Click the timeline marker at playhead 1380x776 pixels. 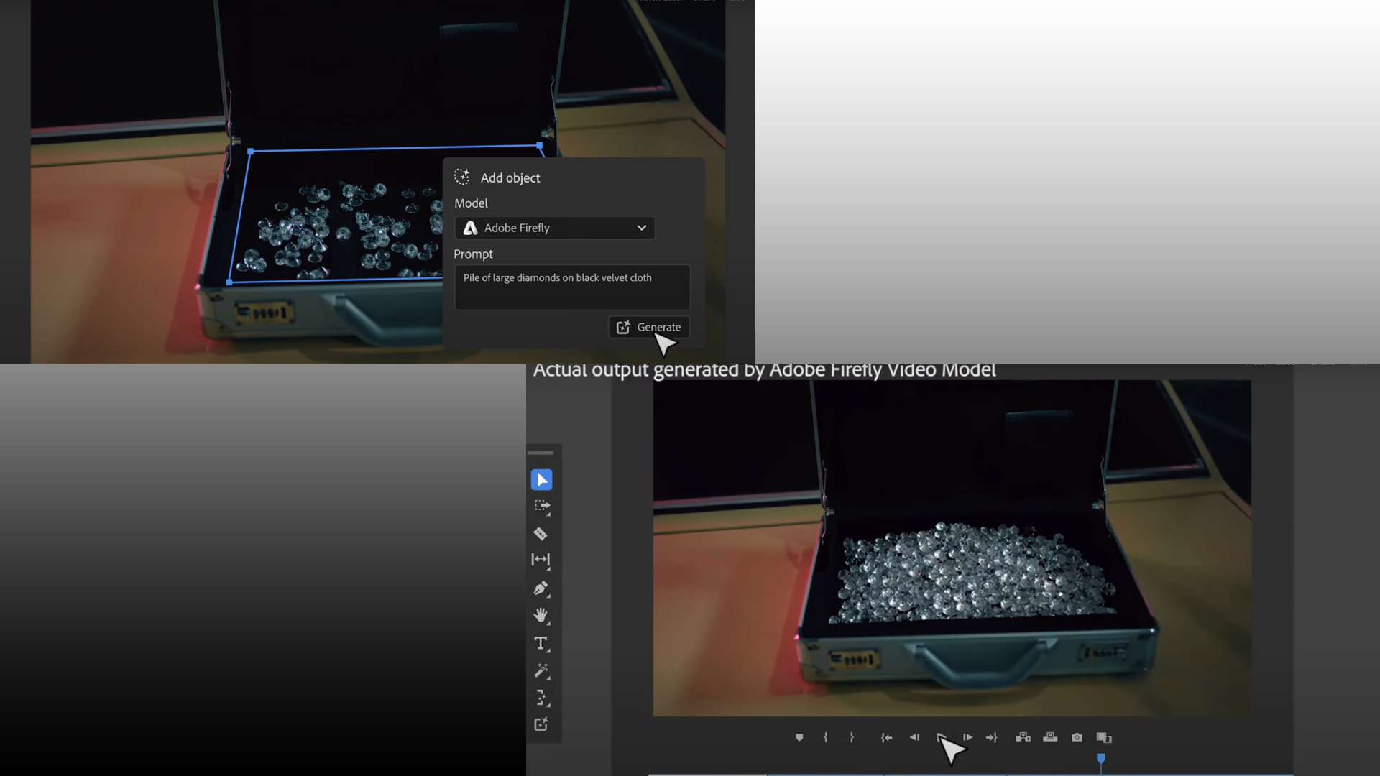(x=1101, y=758)
